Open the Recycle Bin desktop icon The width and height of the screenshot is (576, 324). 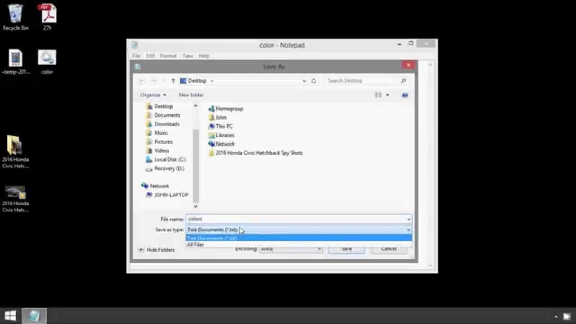point(15,17)
